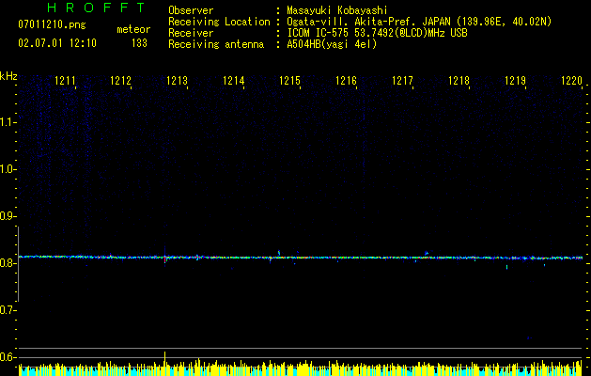The image size is (591, 376).
Task: Click the cyan echo blip below the line near 1219
Action: pos(507,267)
